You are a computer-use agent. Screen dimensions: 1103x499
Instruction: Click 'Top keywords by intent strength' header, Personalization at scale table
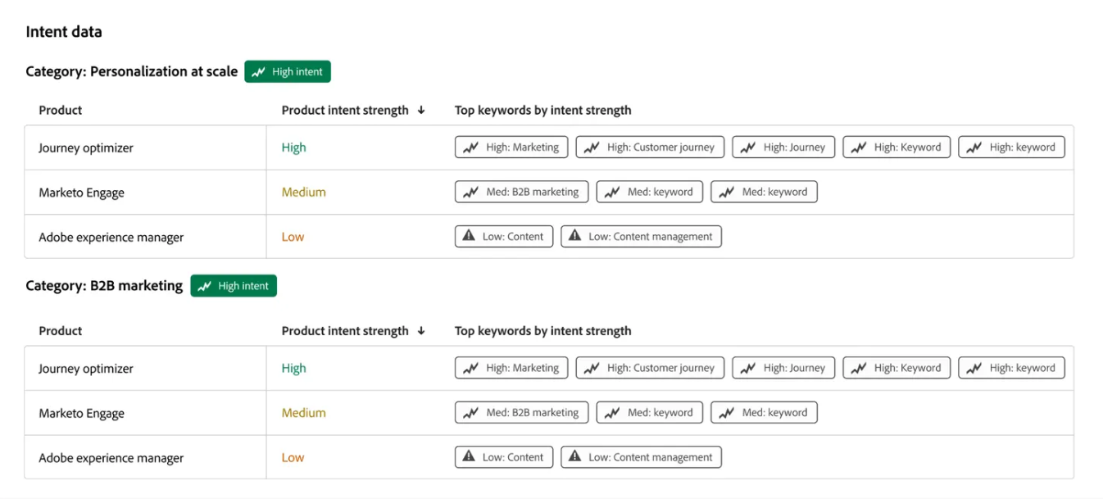tap(543, 110)
